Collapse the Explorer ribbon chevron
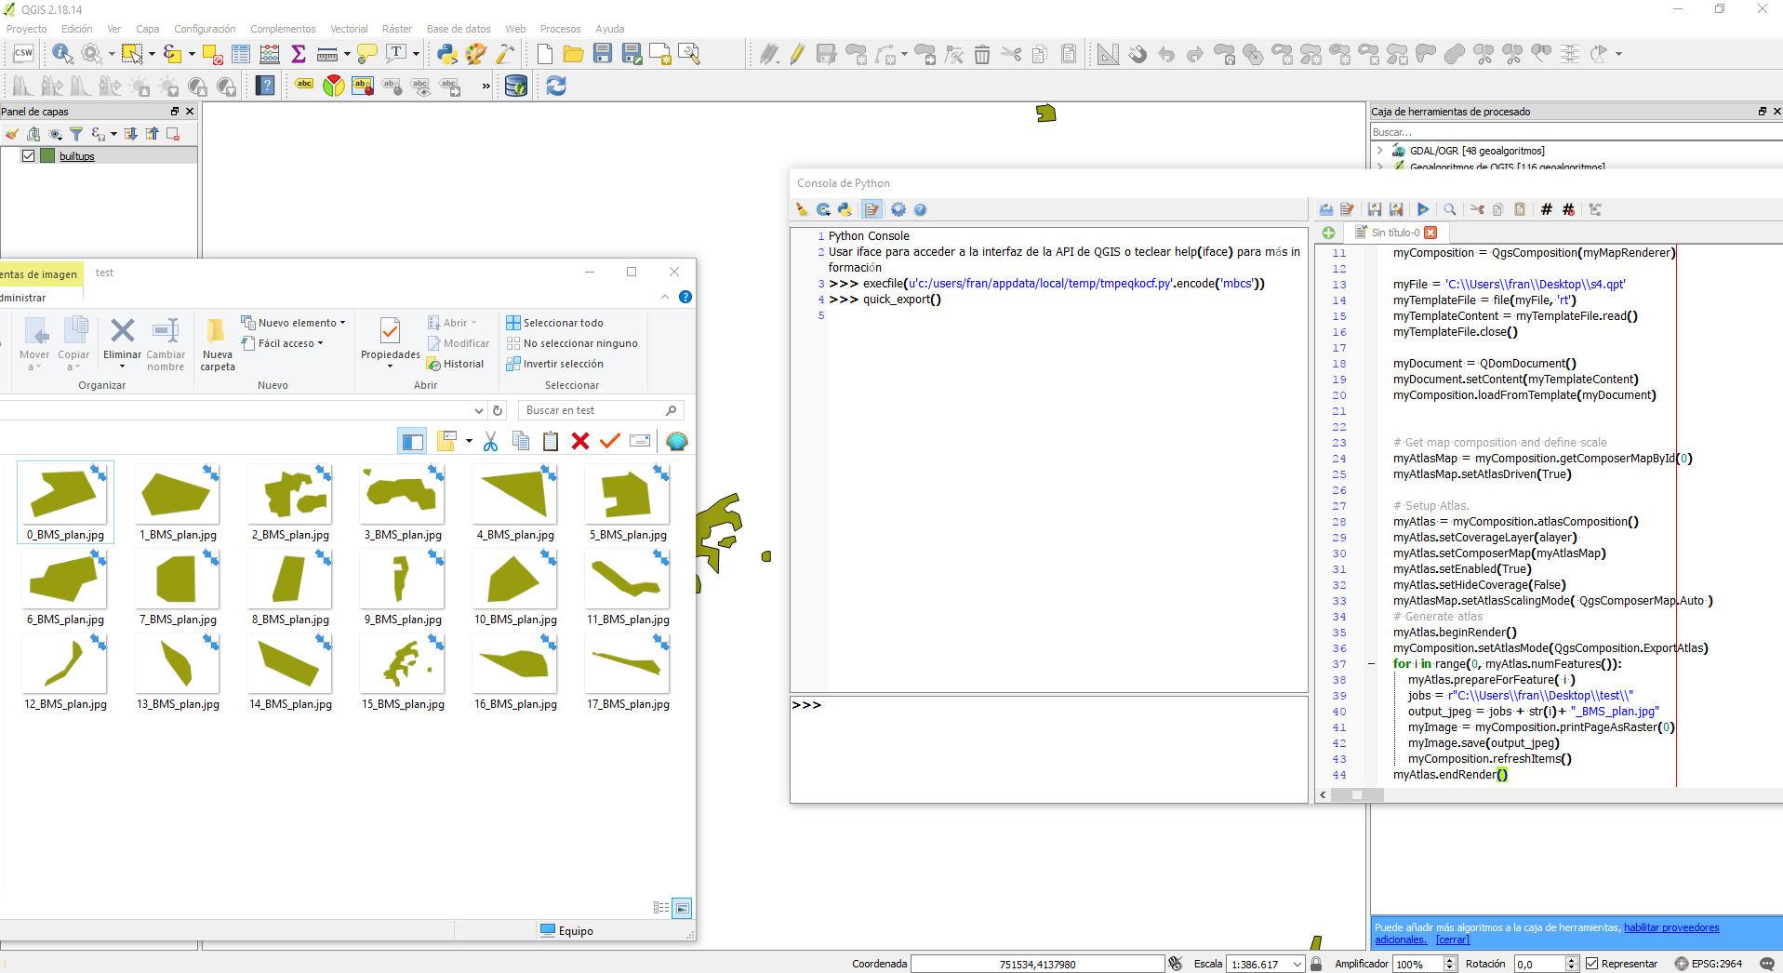Viewport: 1783px width, 973px height. (665, 297)
